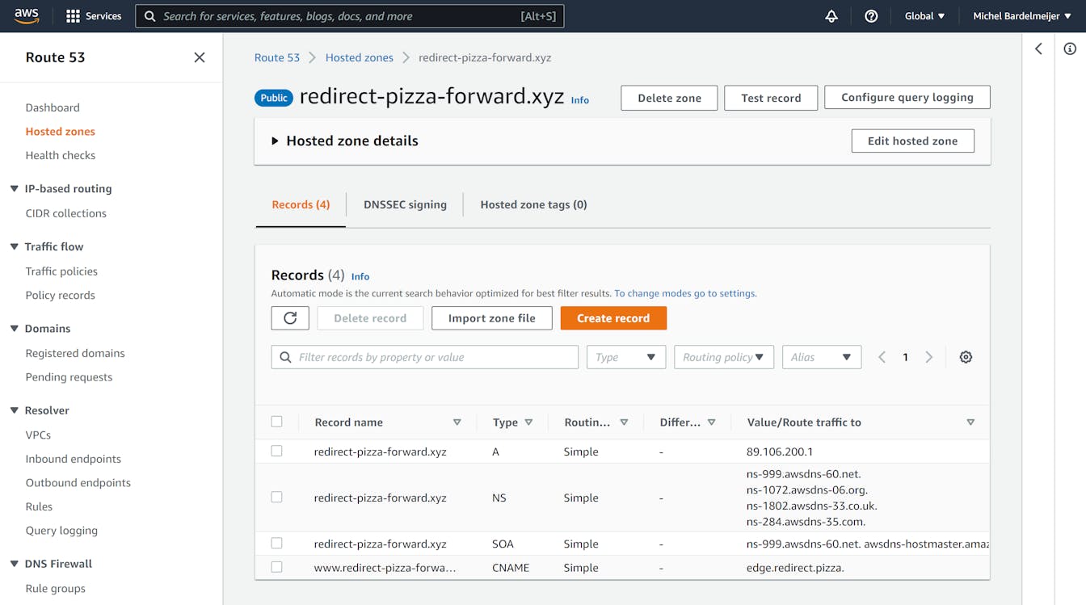Switch to the DNSSEC signing tab
The width and height of the screenshot is (1086, 605).
(x=405, y=204)
